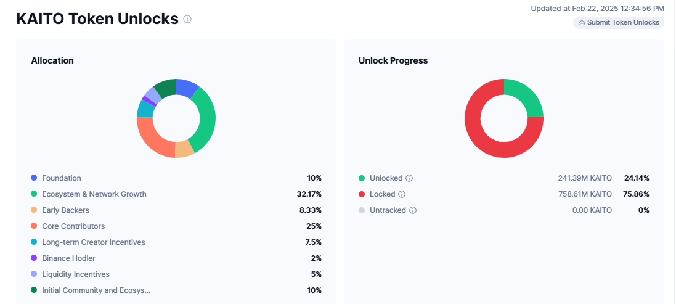Screen dimensions: 676x304
Task: Click the Unlocked green legend dot
Action: coord(362,178)
